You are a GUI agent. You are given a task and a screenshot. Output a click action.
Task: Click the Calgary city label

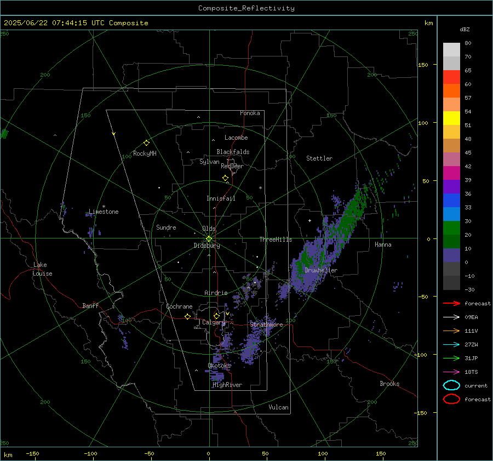click(214, 322)
